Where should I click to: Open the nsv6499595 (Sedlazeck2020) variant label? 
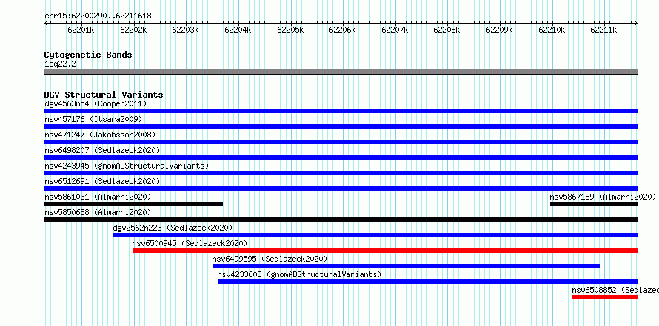pos(270,259)
